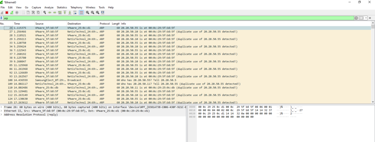Image resolution: width=375 pixels, height=142 pixels.
Task: Sort packets by Protocol column header
Action: point(105,24)
